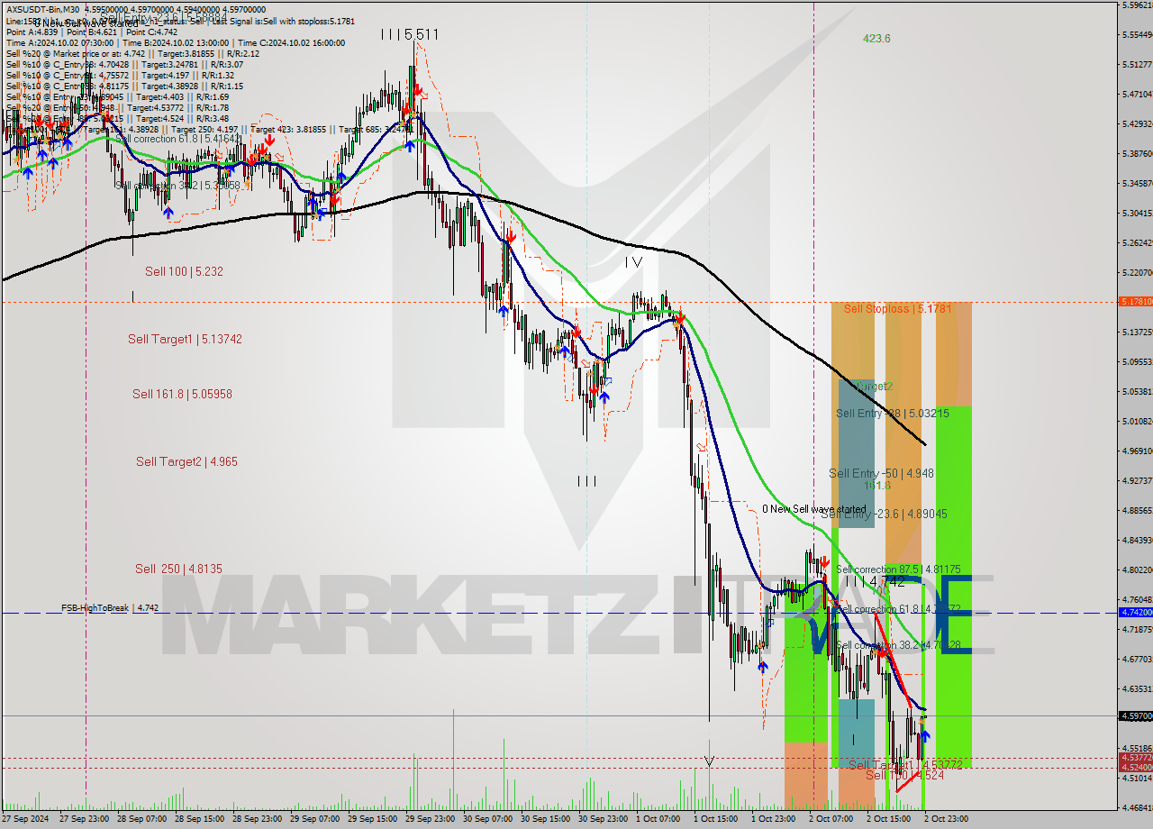
Task: Click the red 4.53772 price tag on axis
Action: tap(1135, 758)
